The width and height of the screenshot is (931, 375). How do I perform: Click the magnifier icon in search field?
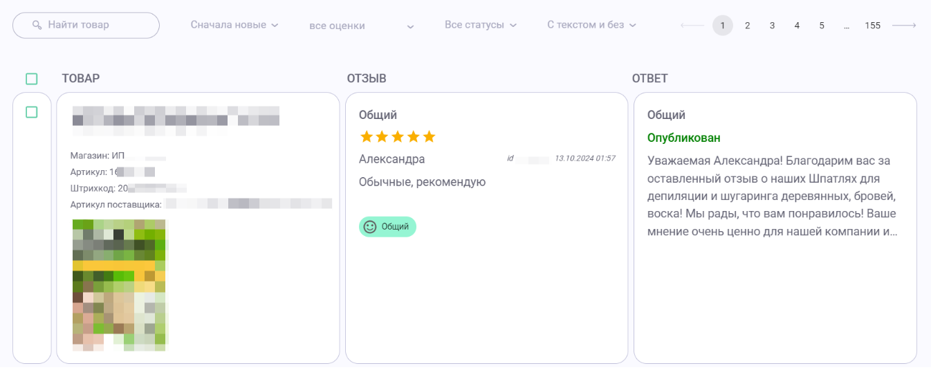37,25
